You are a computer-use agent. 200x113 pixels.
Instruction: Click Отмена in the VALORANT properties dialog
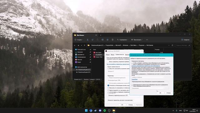tap(131, 105)
